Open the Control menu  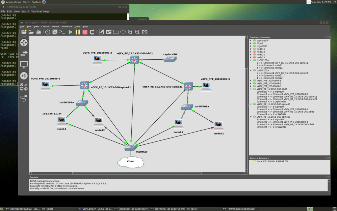45,26
